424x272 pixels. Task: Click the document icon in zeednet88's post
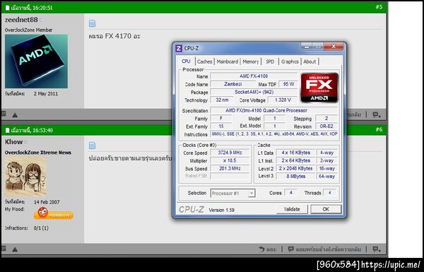[92, 23]
